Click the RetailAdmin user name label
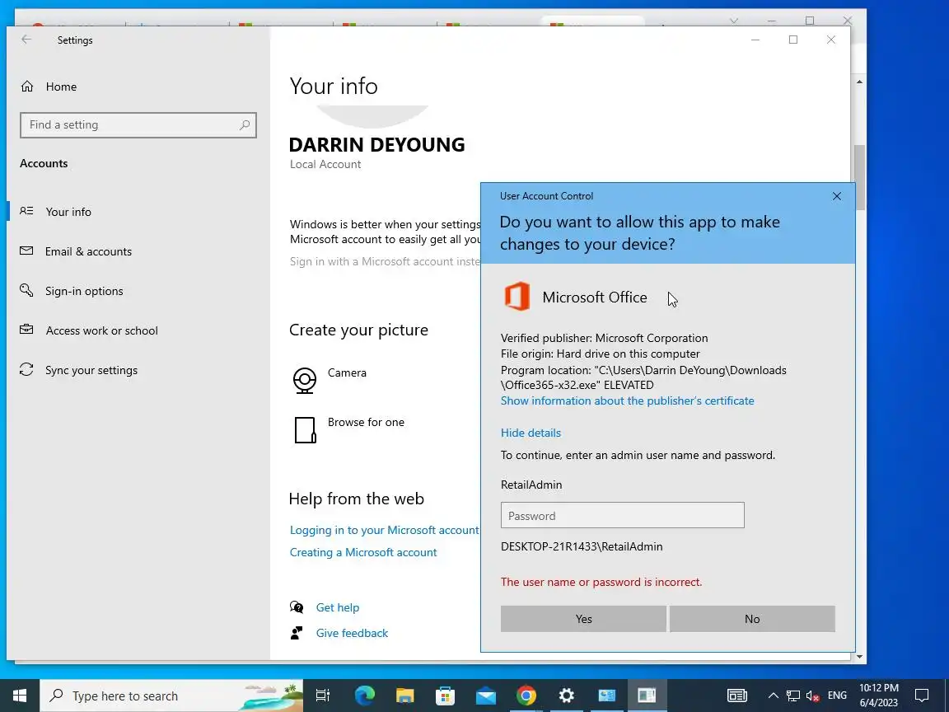 click(531, 485)
